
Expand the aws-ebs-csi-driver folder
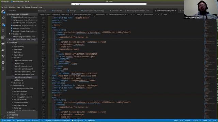pyautogui.click(x=20, y=91)
